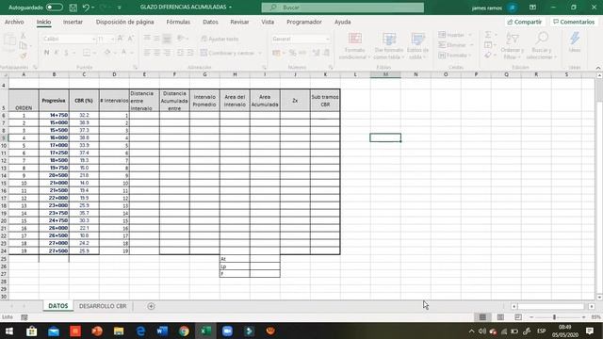Image resolution: width=603 pixels, height=339 pixels.
Task: Expand Buscar y seleccionar menu
Action: pos(542,46)
